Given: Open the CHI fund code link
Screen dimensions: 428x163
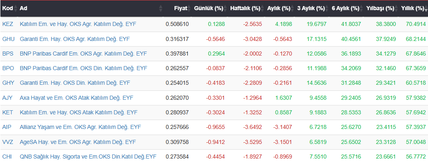Looking at the screenshot, I should [x=7, y=157].
